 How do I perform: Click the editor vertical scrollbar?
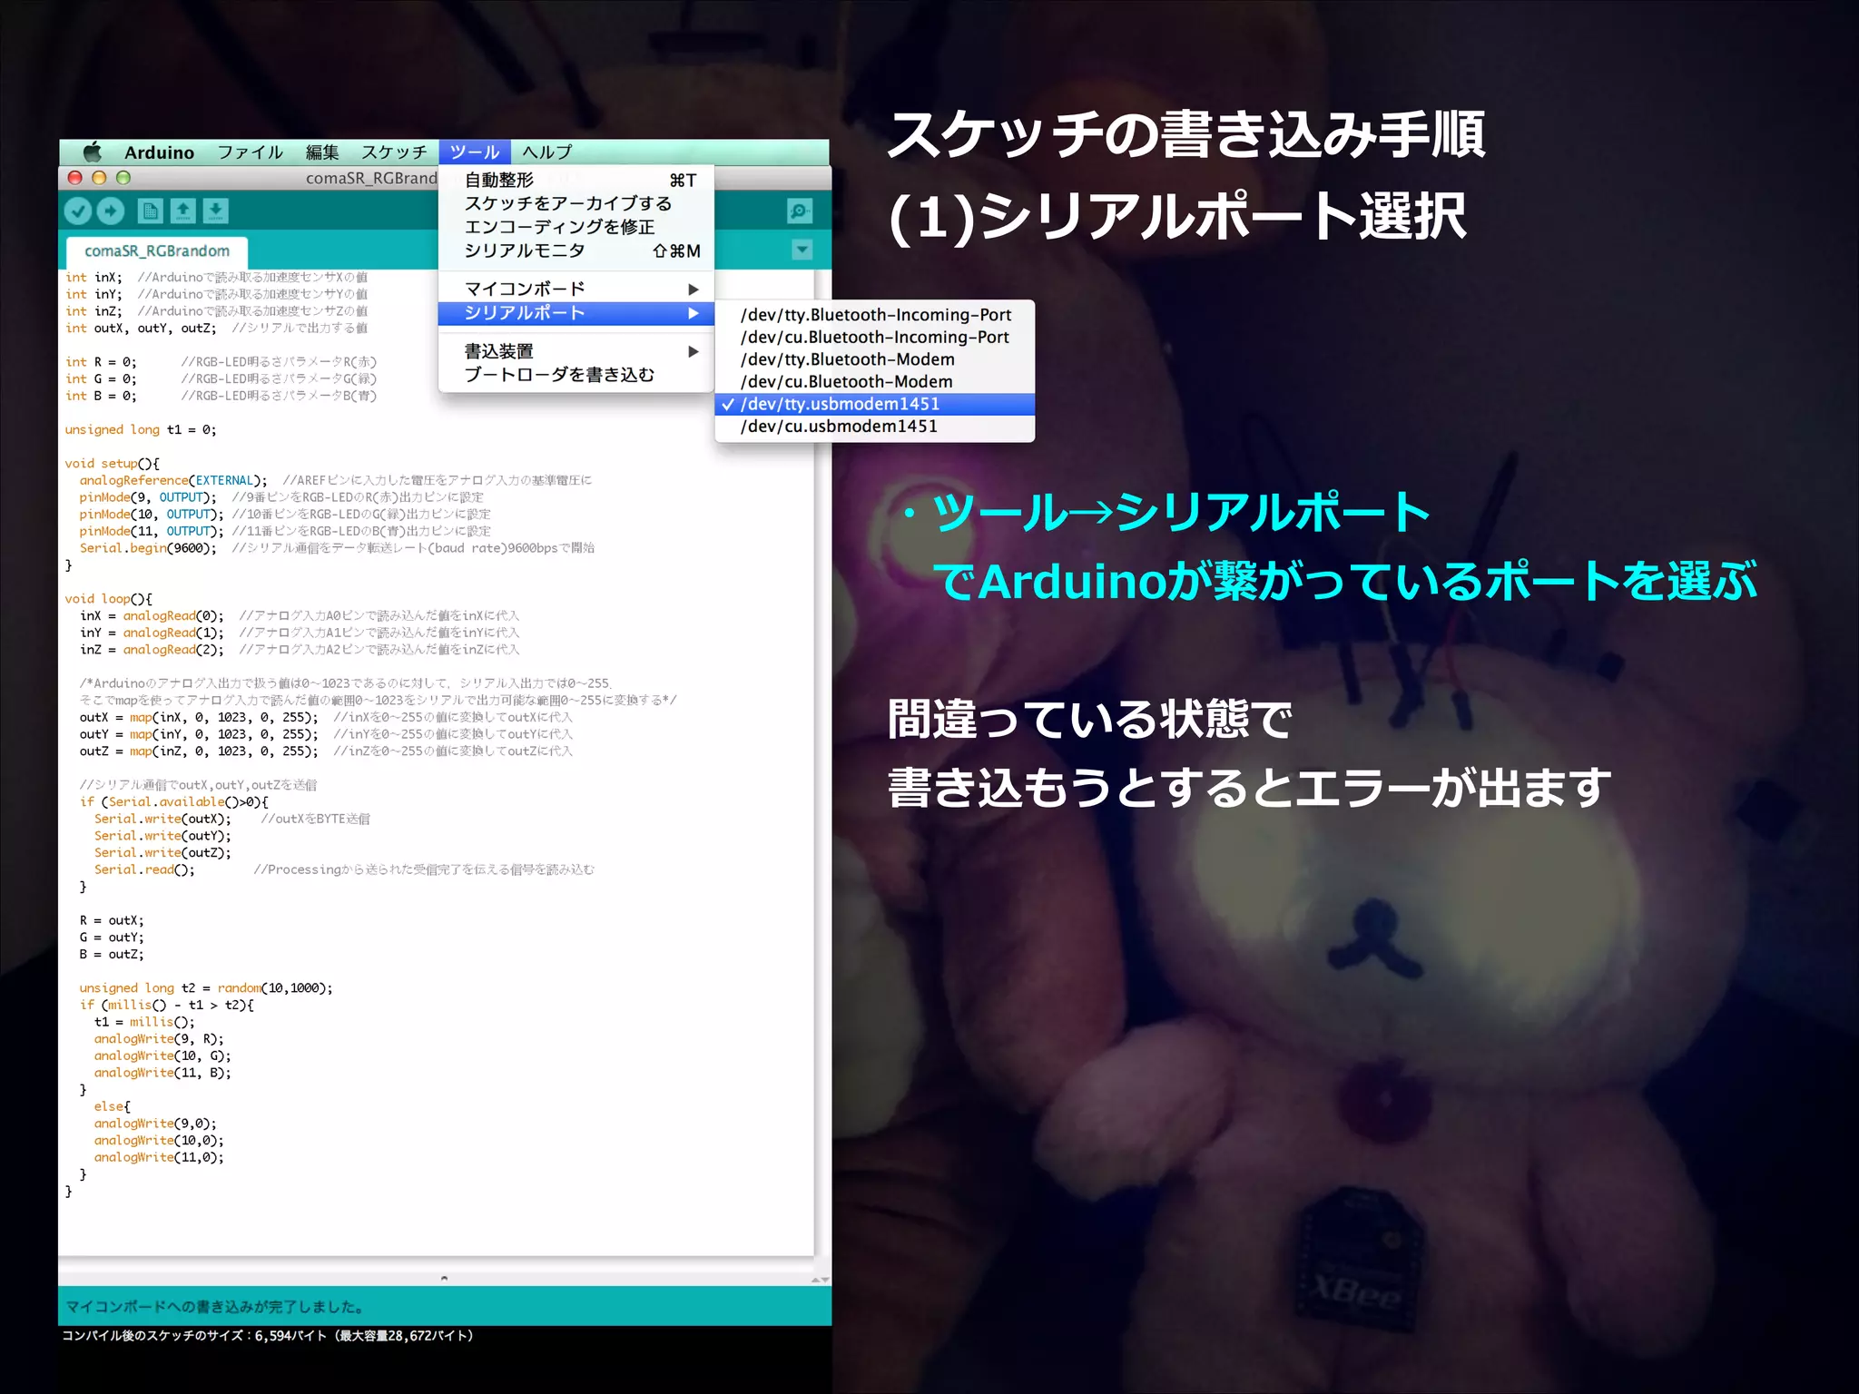click(x=822, y=762)
